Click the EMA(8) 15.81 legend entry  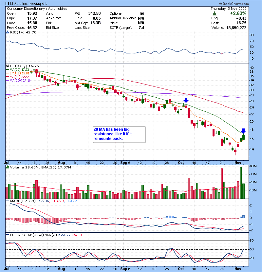click(x=18, y=73)
